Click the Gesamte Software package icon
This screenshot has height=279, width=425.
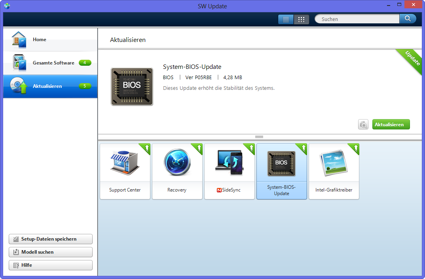pos(19,63)
